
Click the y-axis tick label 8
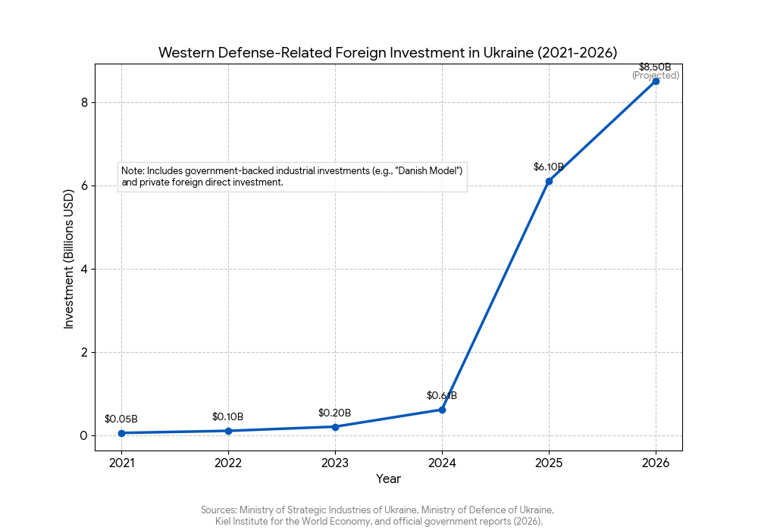(84, 103)
